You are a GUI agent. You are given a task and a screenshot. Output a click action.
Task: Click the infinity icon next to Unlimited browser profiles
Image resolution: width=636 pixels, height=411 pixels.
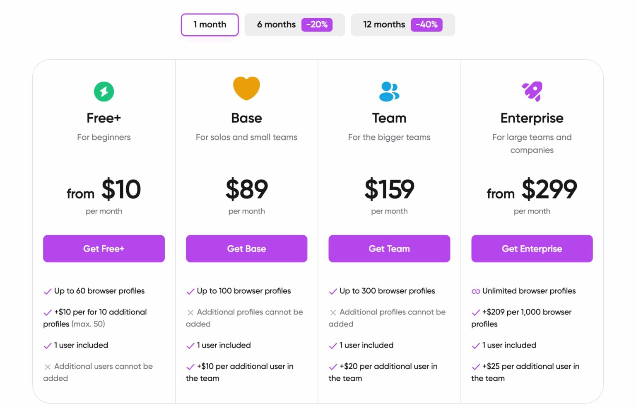475,291
